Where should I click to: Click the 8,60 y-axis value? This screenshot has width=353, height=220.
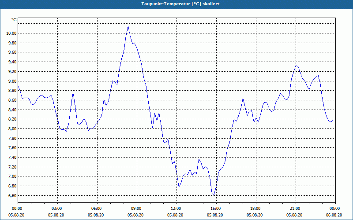pos(12,100)
